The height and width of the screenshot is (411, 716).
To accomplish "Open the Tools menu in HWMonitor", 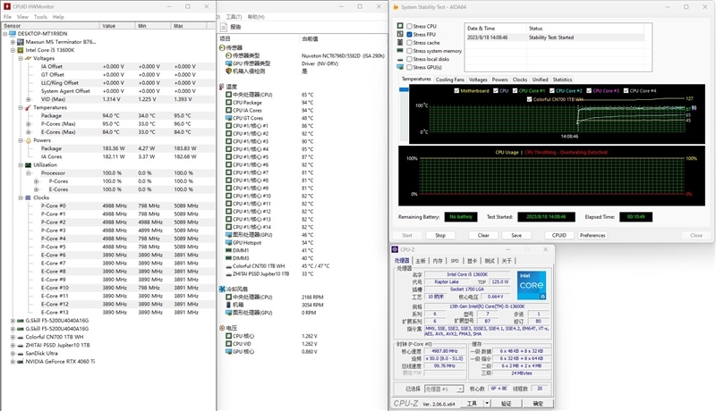I will 40,17.
